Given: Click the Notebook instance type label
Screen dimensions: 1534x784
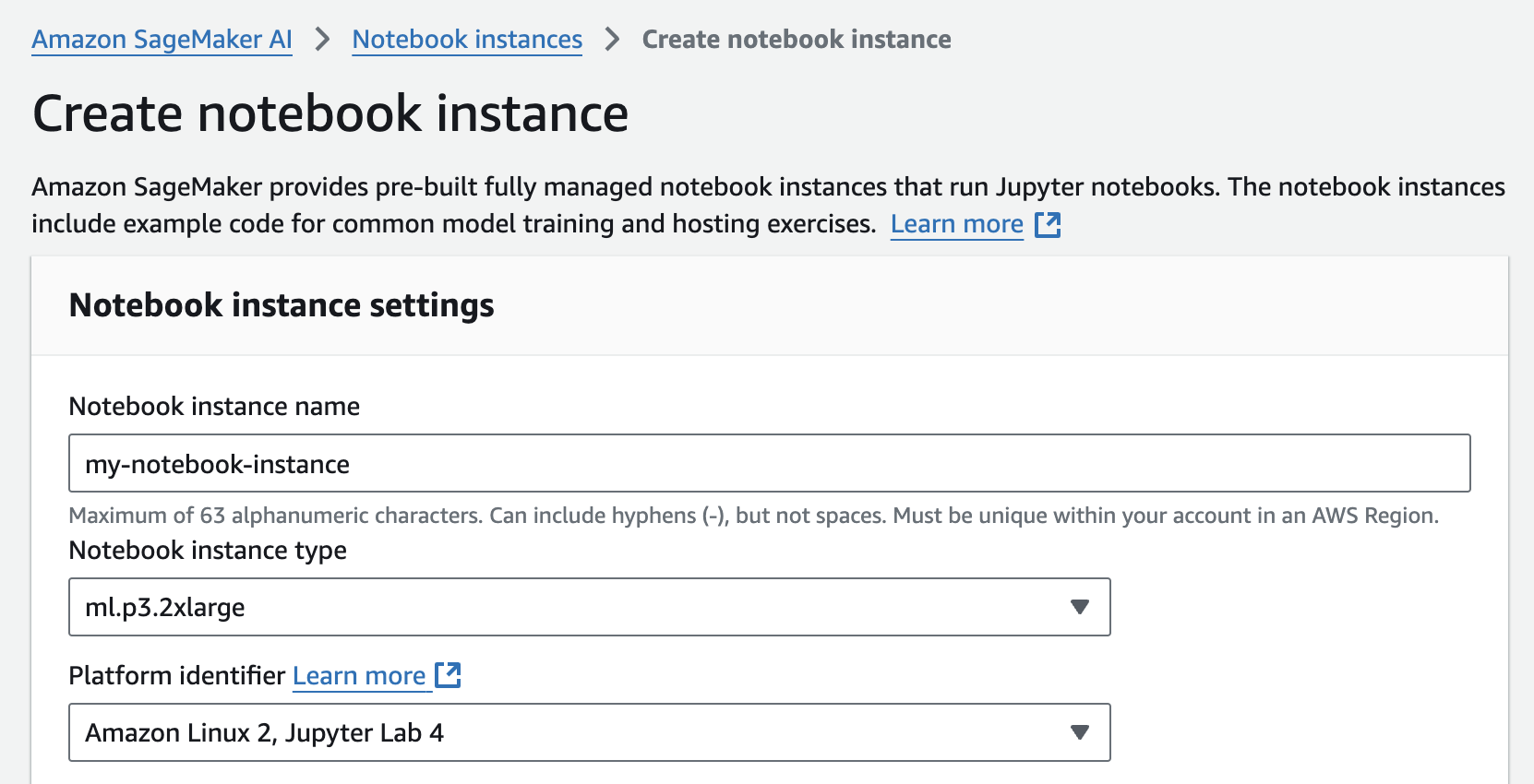Looking at the screenshot, I should tap(208, 551).
